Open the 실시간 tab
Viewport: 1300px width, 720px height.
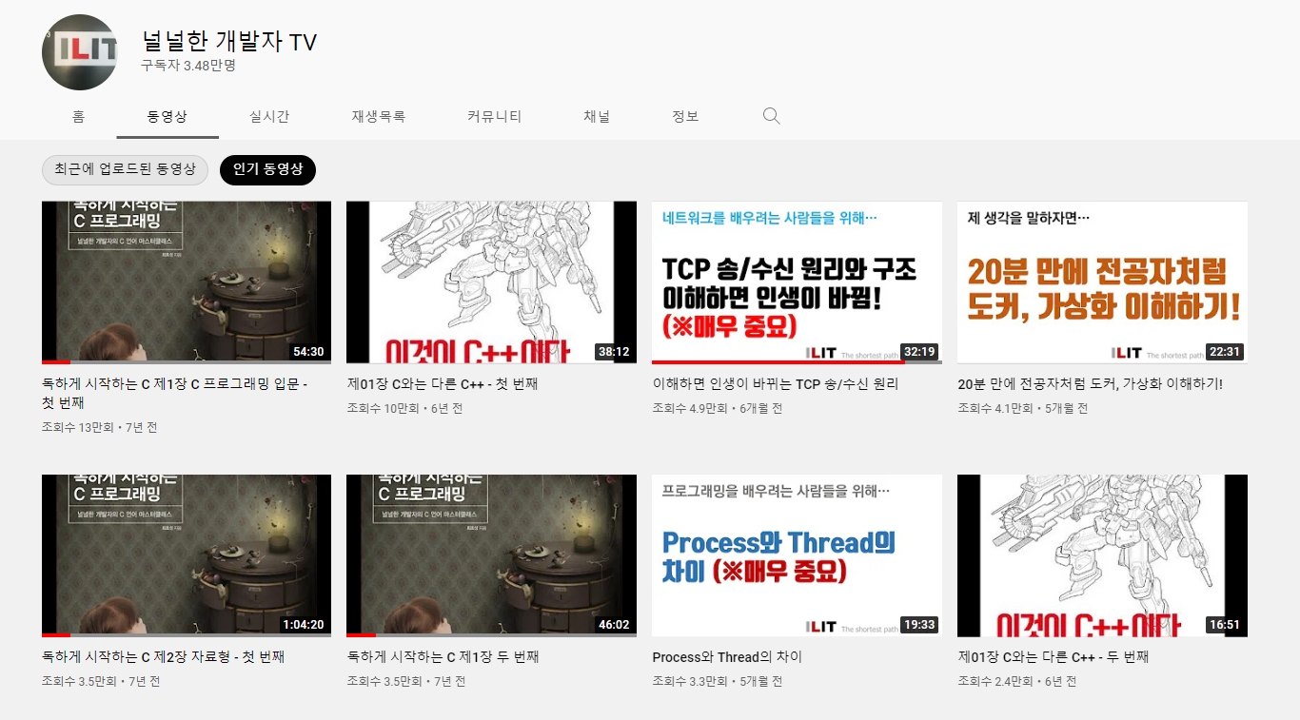pos(269,116)
